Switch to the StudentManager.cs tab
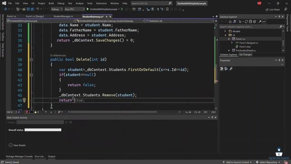 63,16
